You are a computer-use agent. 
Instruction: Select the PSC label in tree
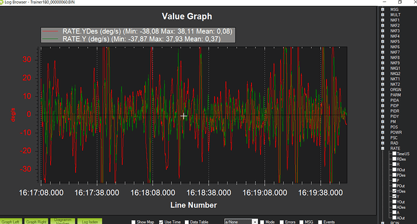(394, 137)
